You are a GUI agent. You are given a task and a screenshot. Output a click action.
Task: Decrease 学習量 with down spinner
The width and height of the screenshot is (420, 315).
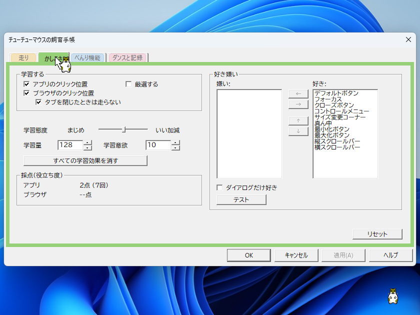click(x=87, y=147)
